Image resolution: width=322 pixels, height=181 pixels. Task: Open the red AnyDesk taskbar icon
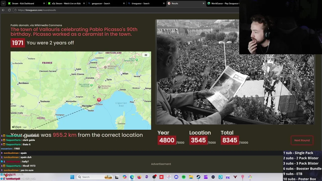(162, 177)
